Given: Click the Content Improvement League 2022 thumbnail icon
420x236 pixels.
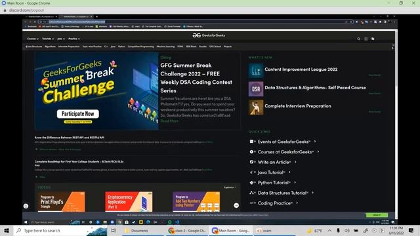Looking at the screenshot, I should point(256,71).
